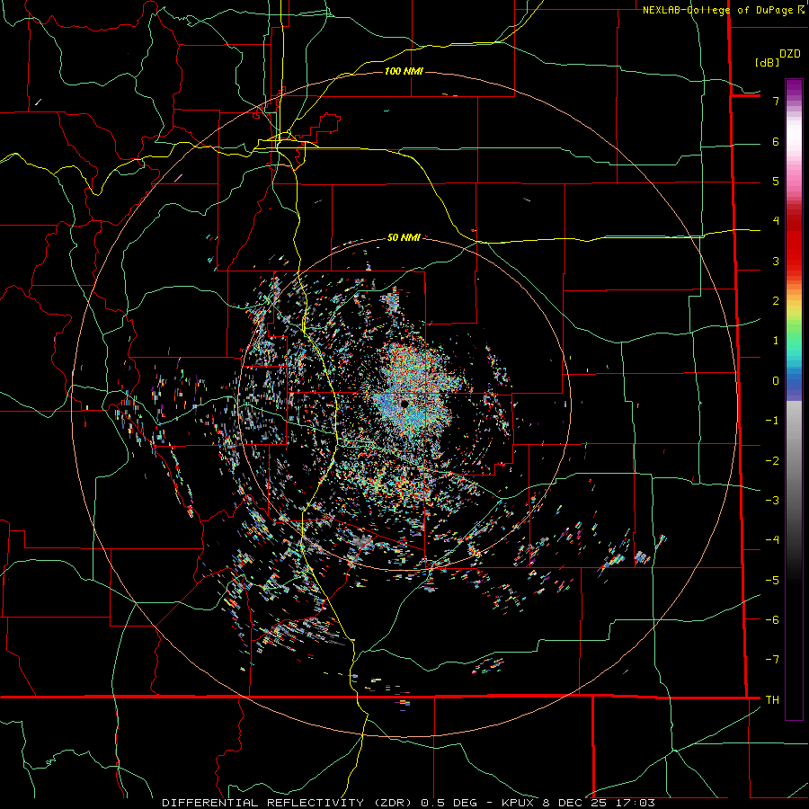Click the scale value 6
809x809 pixels.
(x=776, y=141)
